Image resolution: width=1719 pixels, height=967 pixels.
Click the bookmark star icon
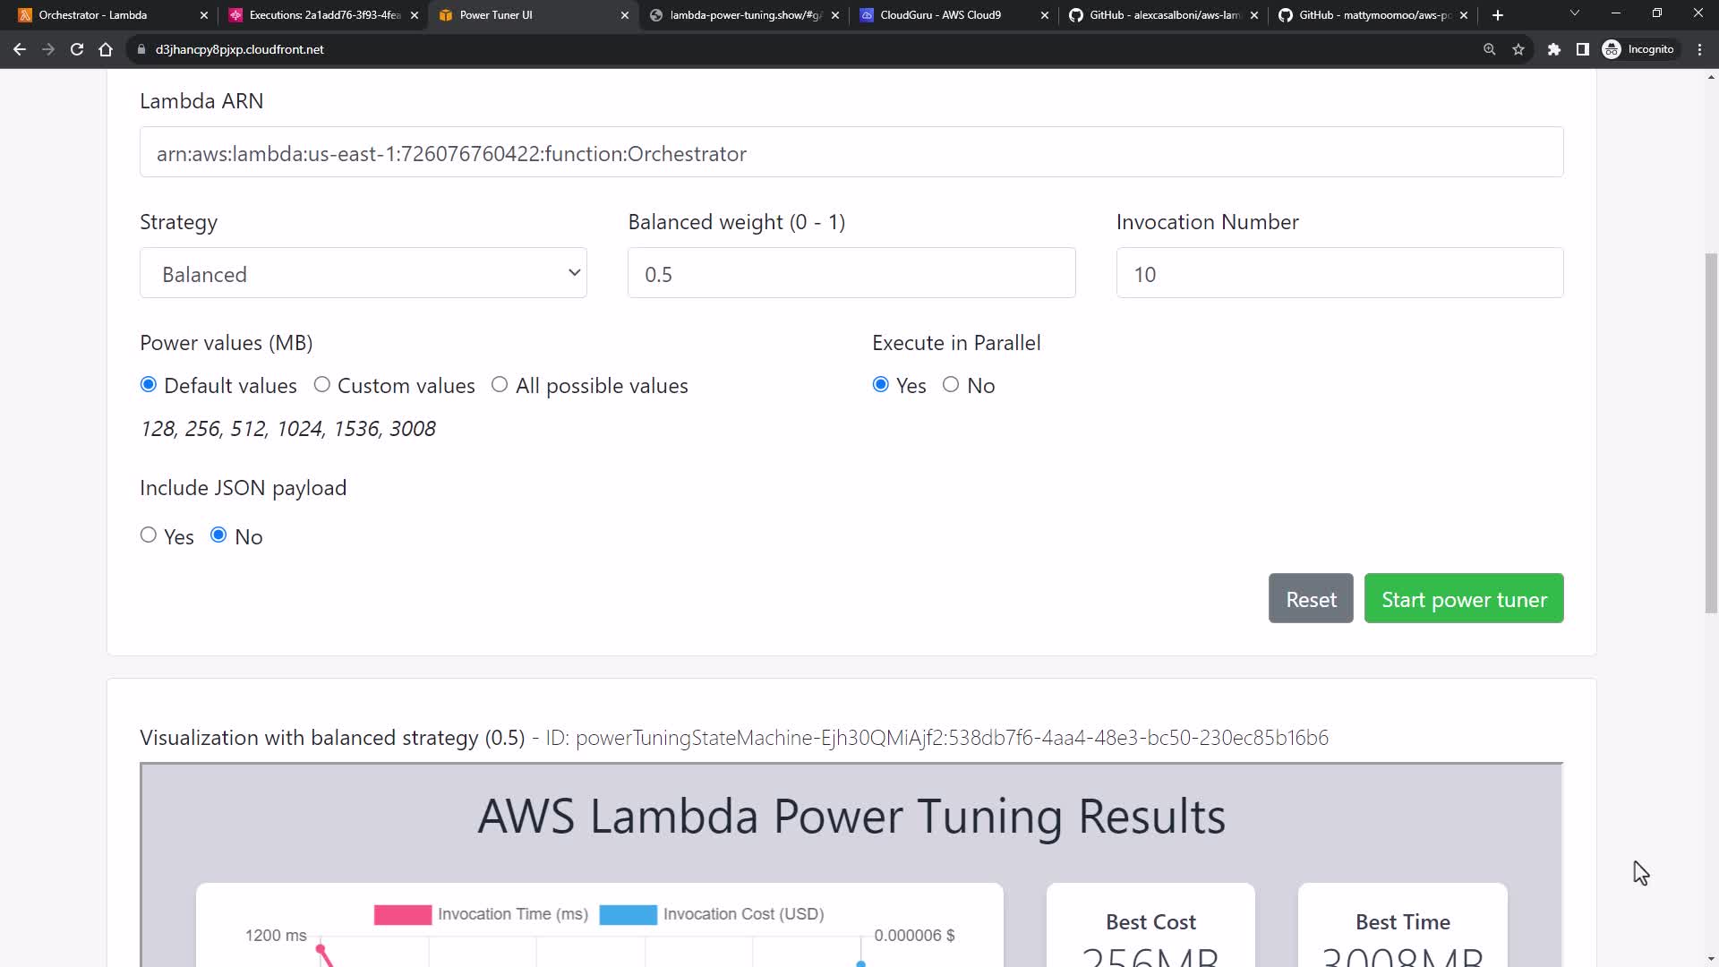point(1518,49)
